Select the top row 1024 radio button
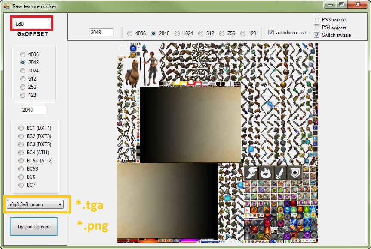The width and height of the screenshot is (371, 249). [x=177, y=33]
